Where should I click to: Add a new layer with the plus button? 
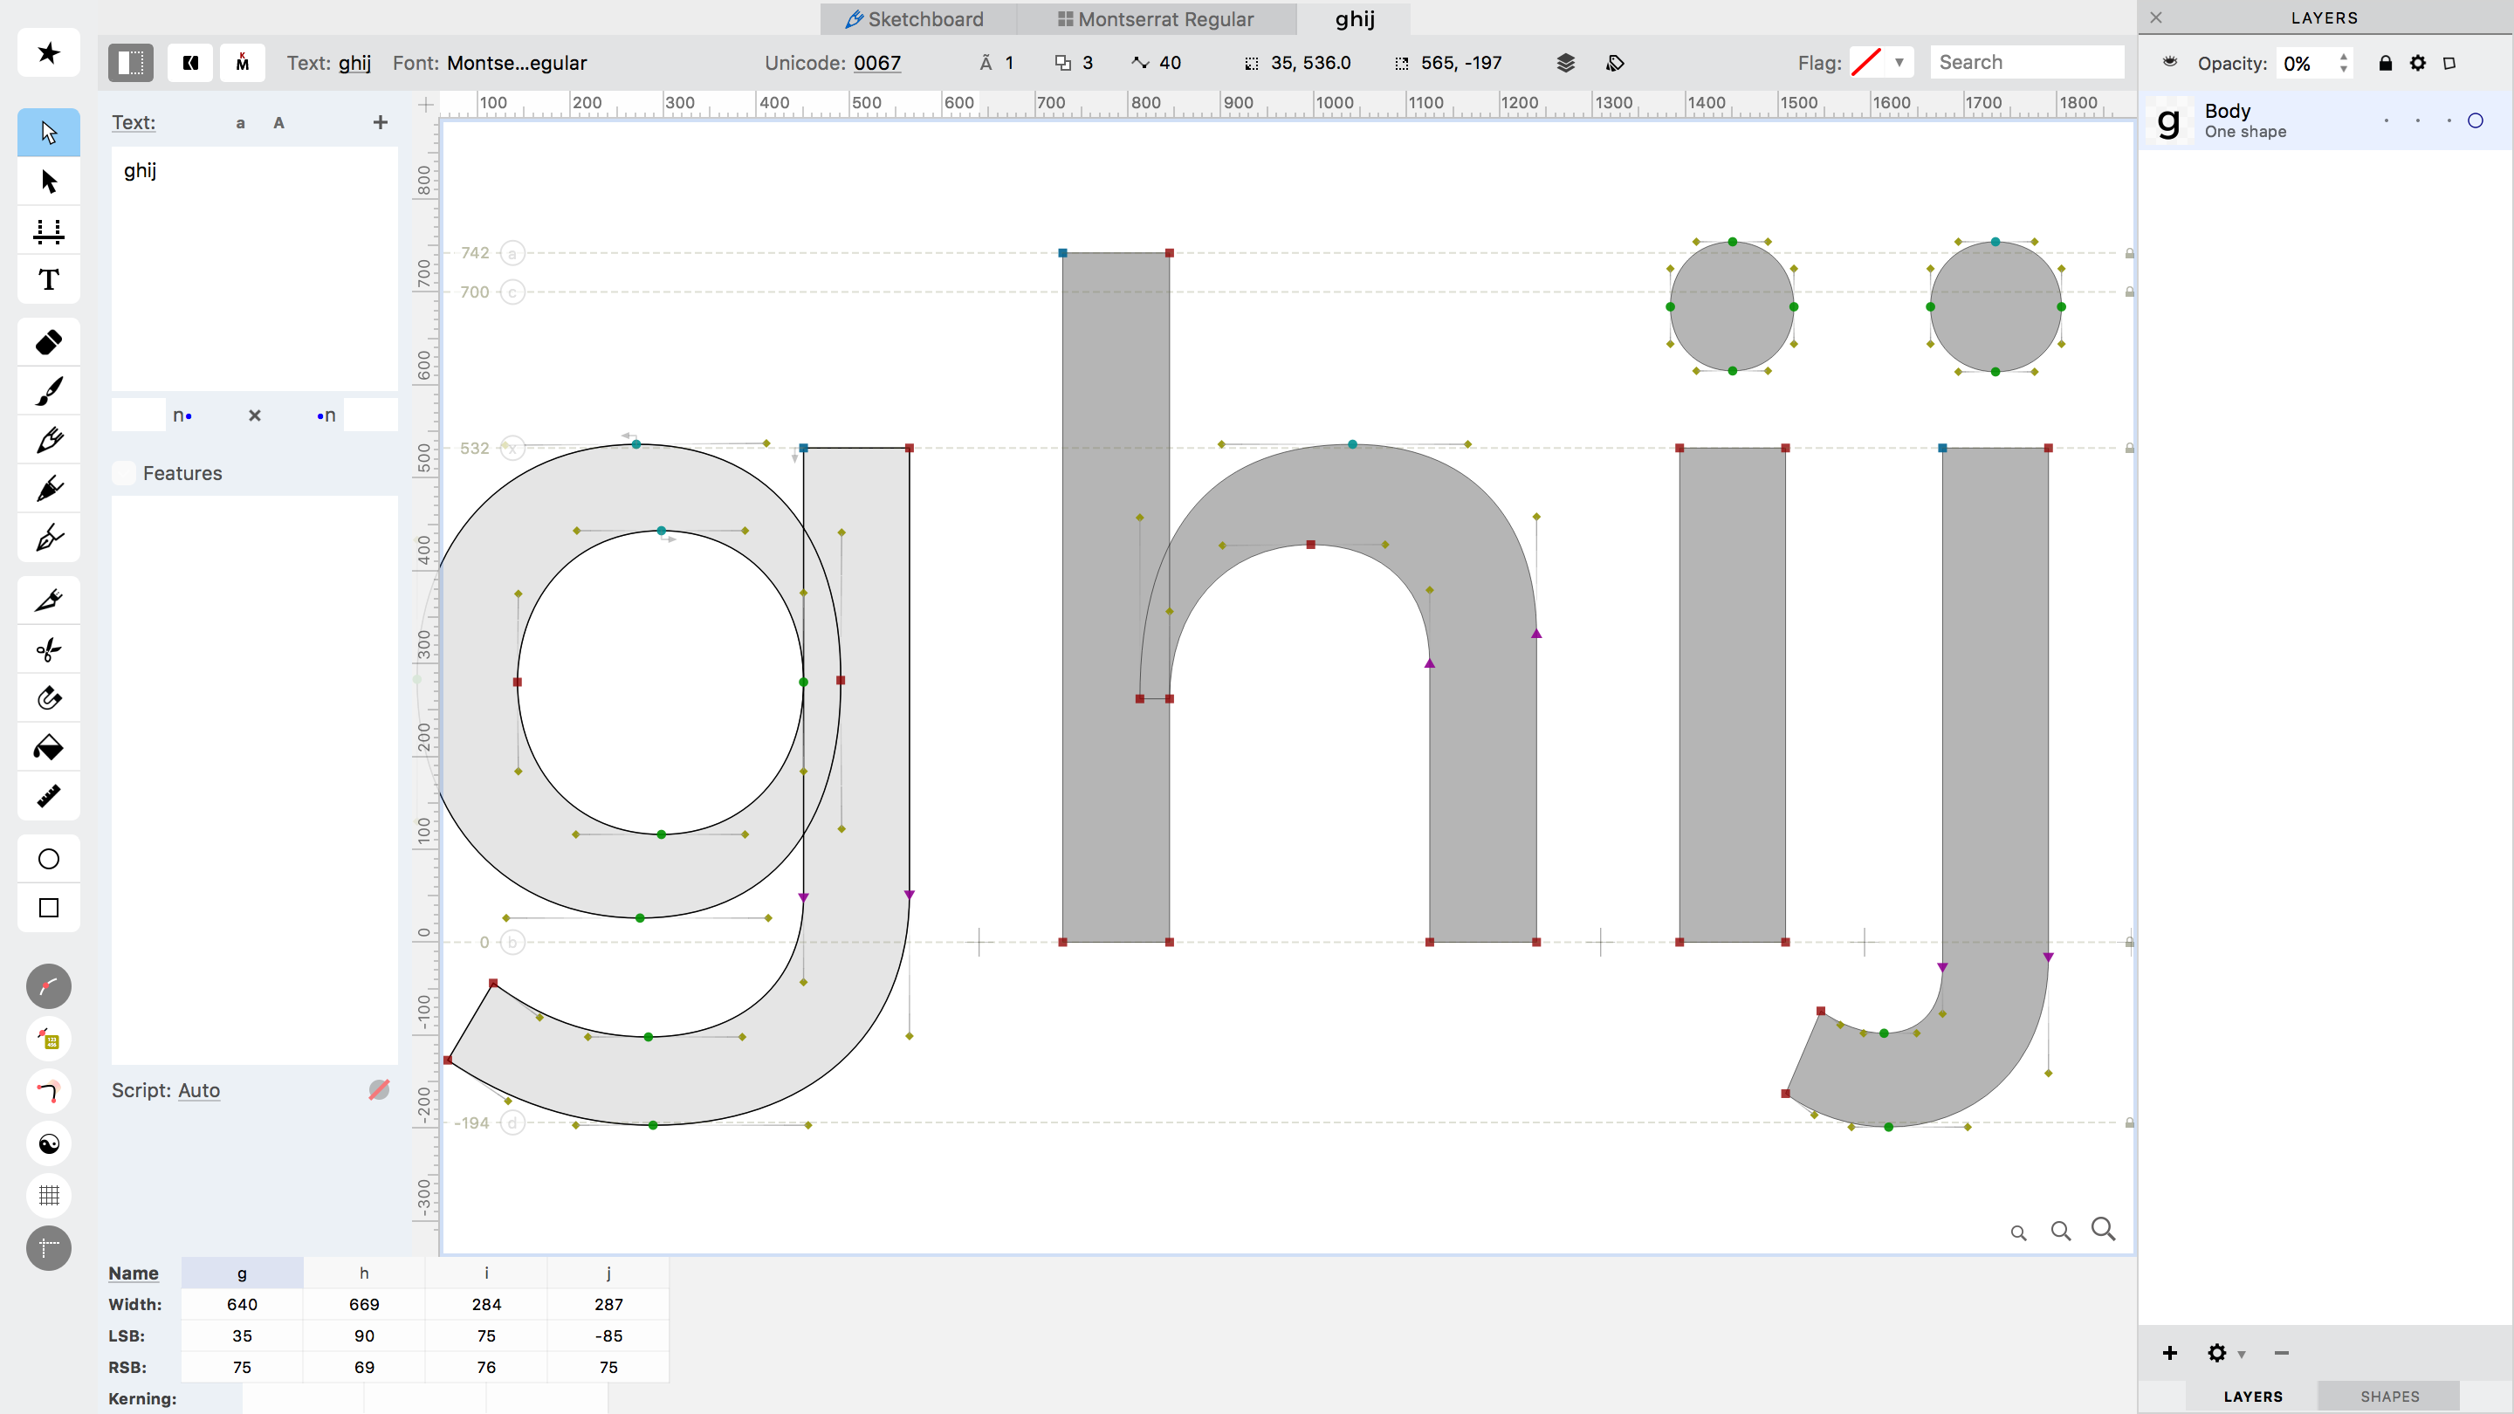[x=2169, y=1353]
